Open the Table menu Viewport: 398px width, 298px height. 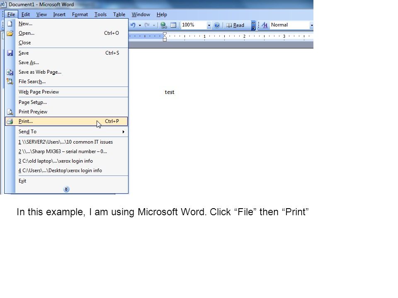click(119, 14)
